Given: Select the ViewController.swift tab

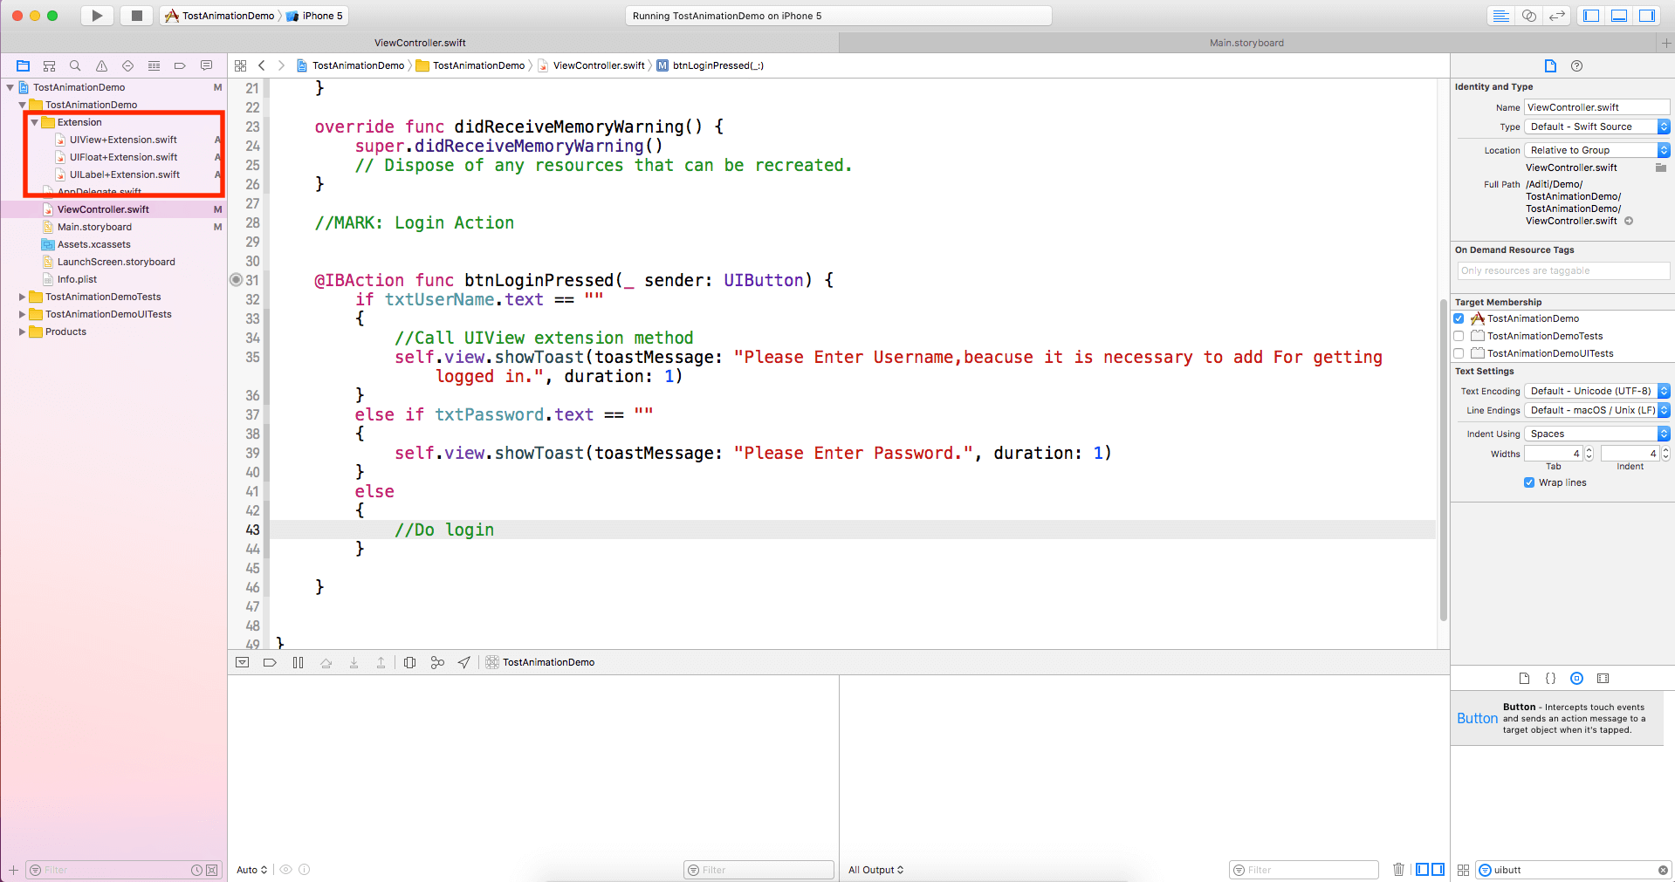Looking at the screenshot, I should pyautogui.click(x=420, y=43).
